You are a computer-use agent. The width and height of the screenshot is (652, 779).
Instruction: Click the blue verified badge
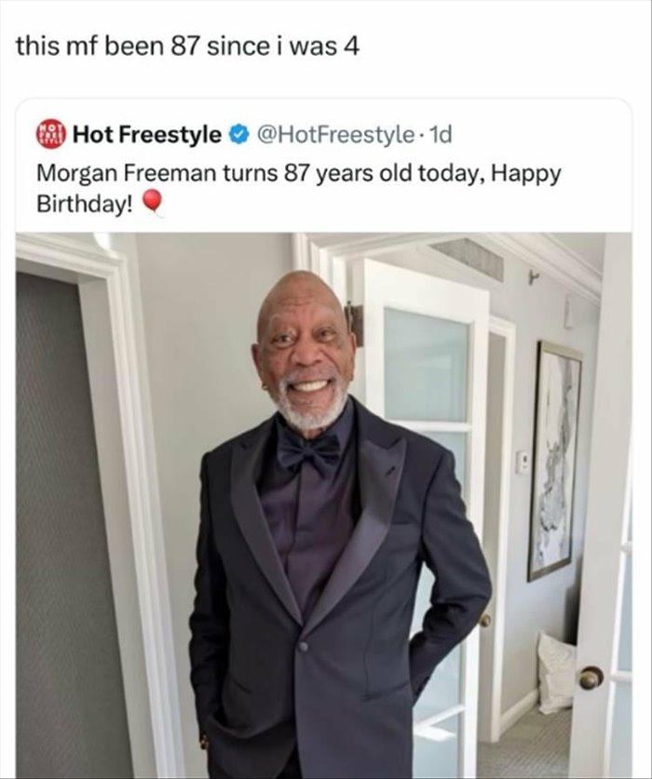tap(238, 136)
